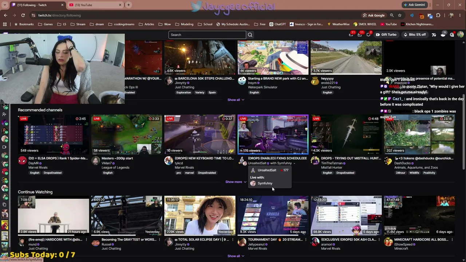Click the Ask Gemini button
466x262 pixels.
(x=415, y=5)
